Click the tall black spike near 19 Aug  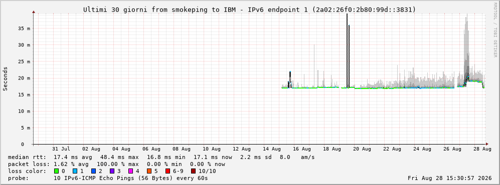(x=347, y=51)
